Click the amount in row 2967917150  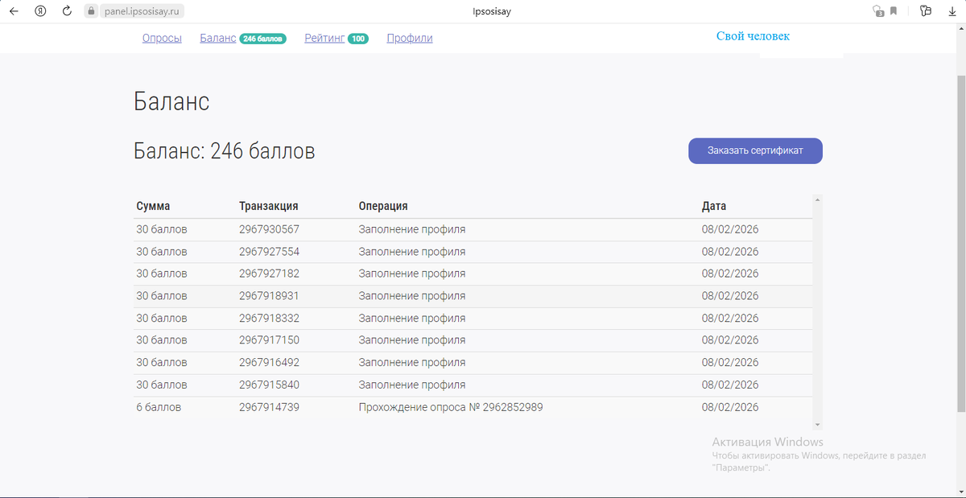(x=162, y=340)
